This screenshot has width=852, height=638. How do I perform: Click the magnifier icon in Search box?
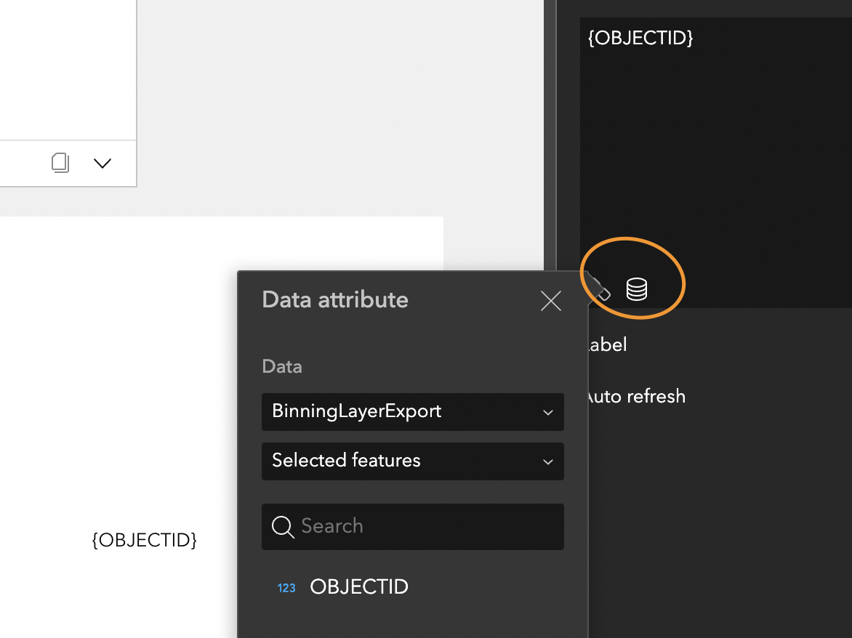click(282, 526)
